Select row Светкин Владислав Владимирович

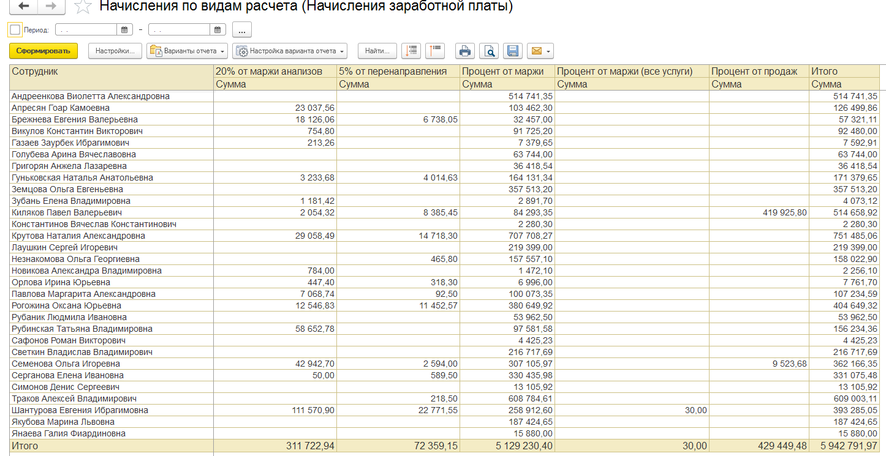pyautogui.click(x=445, y=352)
